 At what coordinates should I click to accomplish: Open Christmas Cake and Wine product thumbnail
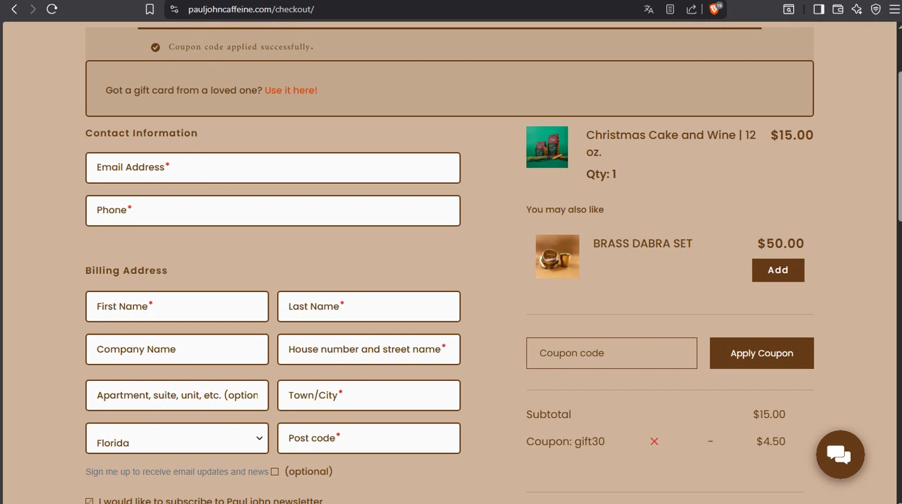(x=547, y=147)
